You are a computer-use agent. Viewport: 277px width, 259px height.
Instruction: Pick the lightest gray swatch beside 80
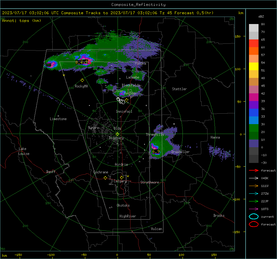(254, 28)
